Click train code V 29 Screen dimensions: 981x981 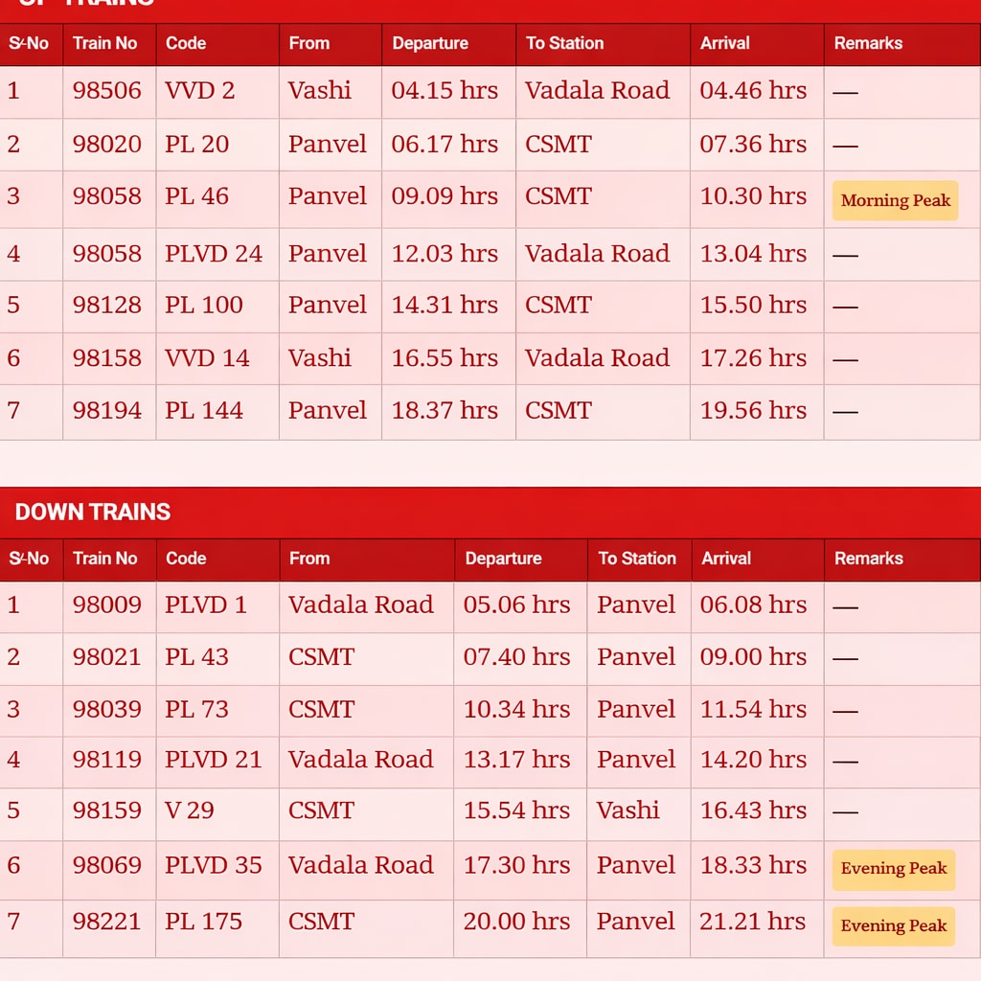coord(189,810)
